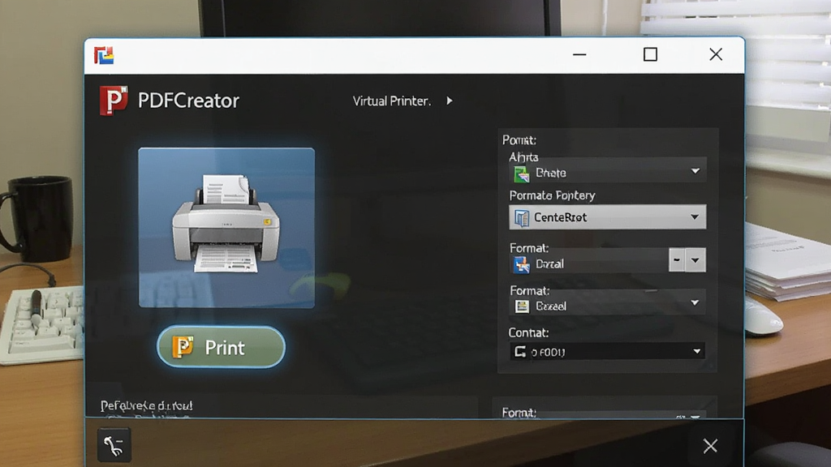831x467 pixels.
Task: Open the Contat dropdown
Action: 607,352
